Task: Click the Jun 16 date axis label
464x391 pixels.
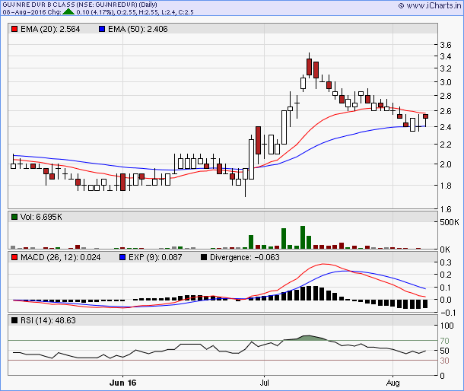Action: point(122,383)
